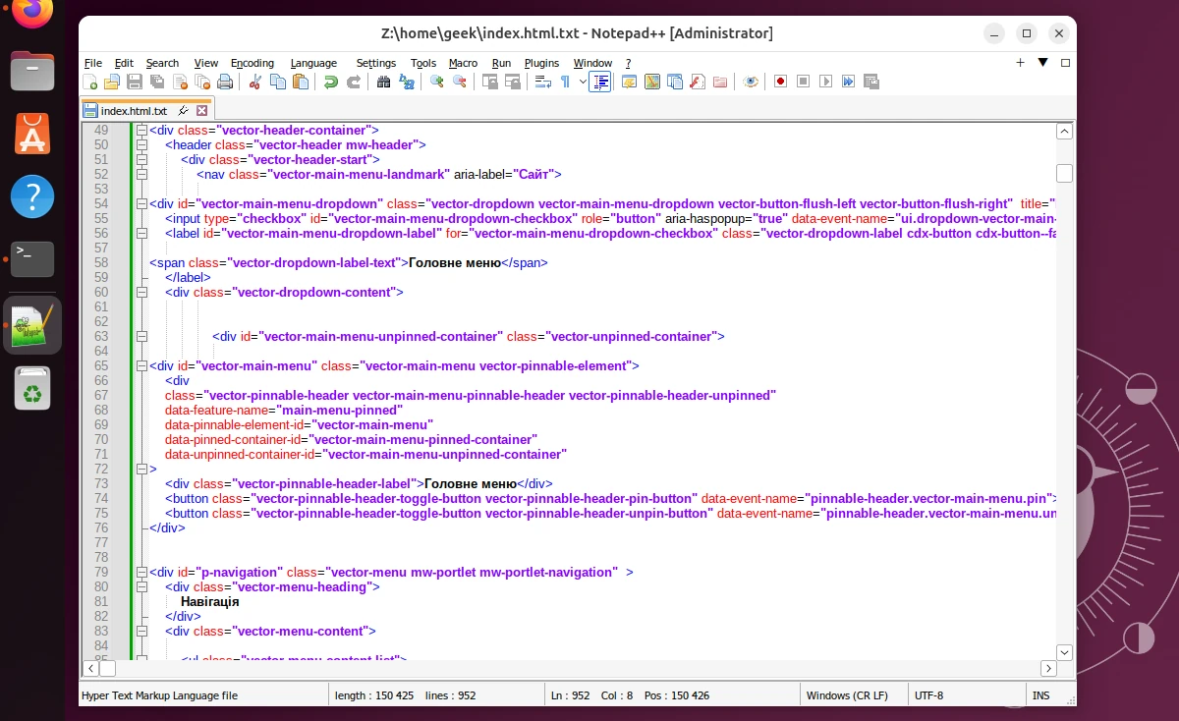Image resolution: width=1179 pixels, height=721 pixels.
Task: Run macro multiple times with the double-arrow icon
Action: [x=848, y=82]
